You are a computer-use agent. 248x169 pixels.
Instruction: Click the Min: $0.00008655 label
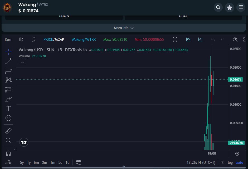click(149, 39)
